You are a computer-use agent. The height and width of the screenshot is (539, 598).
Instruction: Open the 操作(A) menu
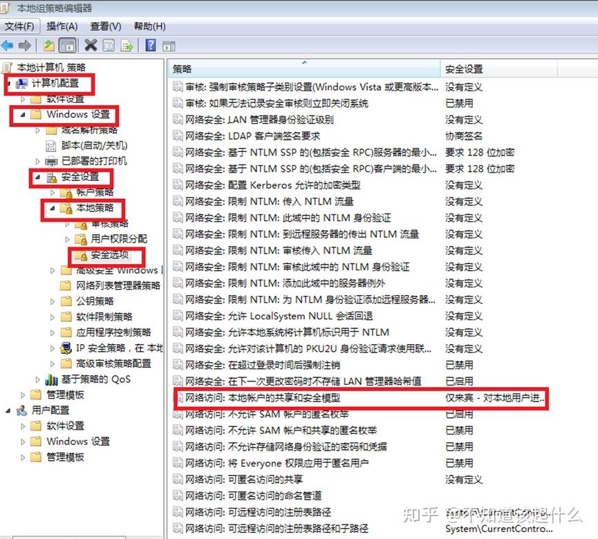pyautogui.click(x=62, y=26)
